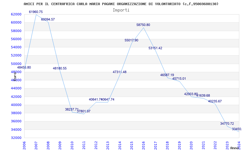
Task: Select the 38237.71 data label
Action: [72, 109]
